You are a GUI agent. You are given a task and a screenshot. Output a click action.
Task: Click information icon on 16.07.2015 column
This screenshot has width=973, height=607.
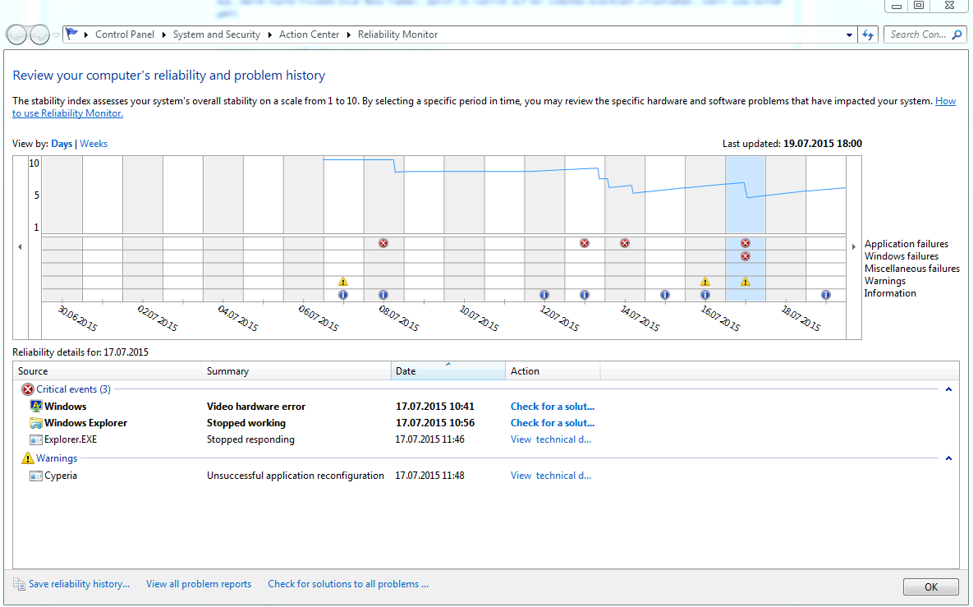point(705,295)
